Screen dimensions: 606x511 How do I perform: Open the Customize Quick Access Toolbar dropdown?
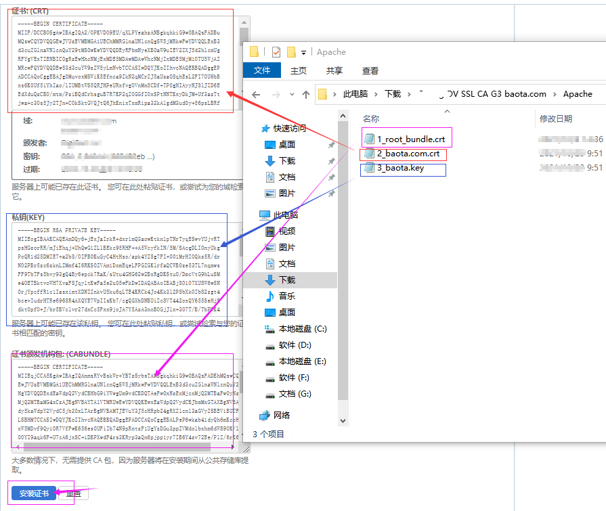304,53
